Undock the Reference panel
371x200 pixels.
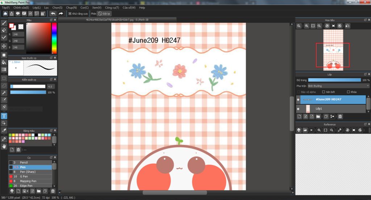coord(365,124)
